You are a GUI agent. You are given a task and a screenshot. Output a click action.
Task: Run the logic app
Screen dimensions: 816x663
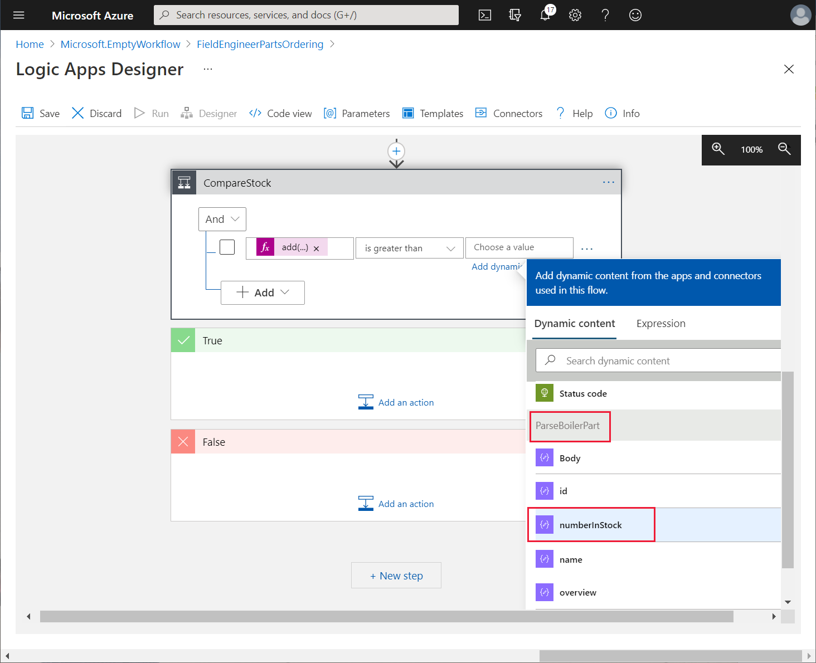point(152,114)
